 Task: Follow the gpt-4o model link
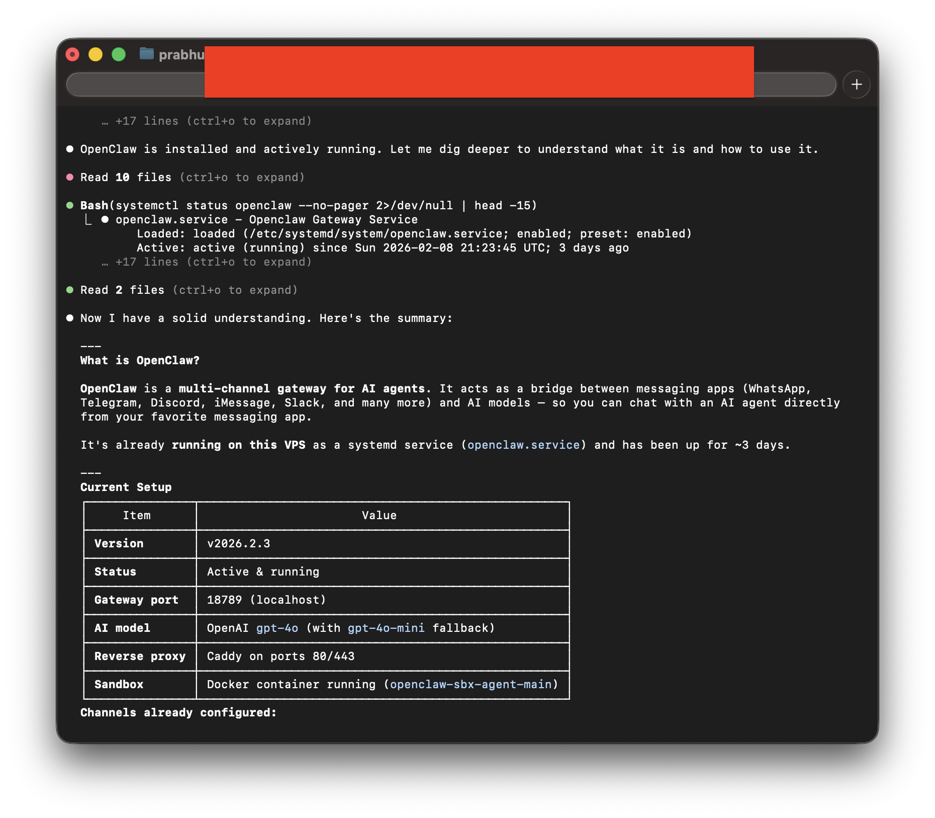(277, 628)
